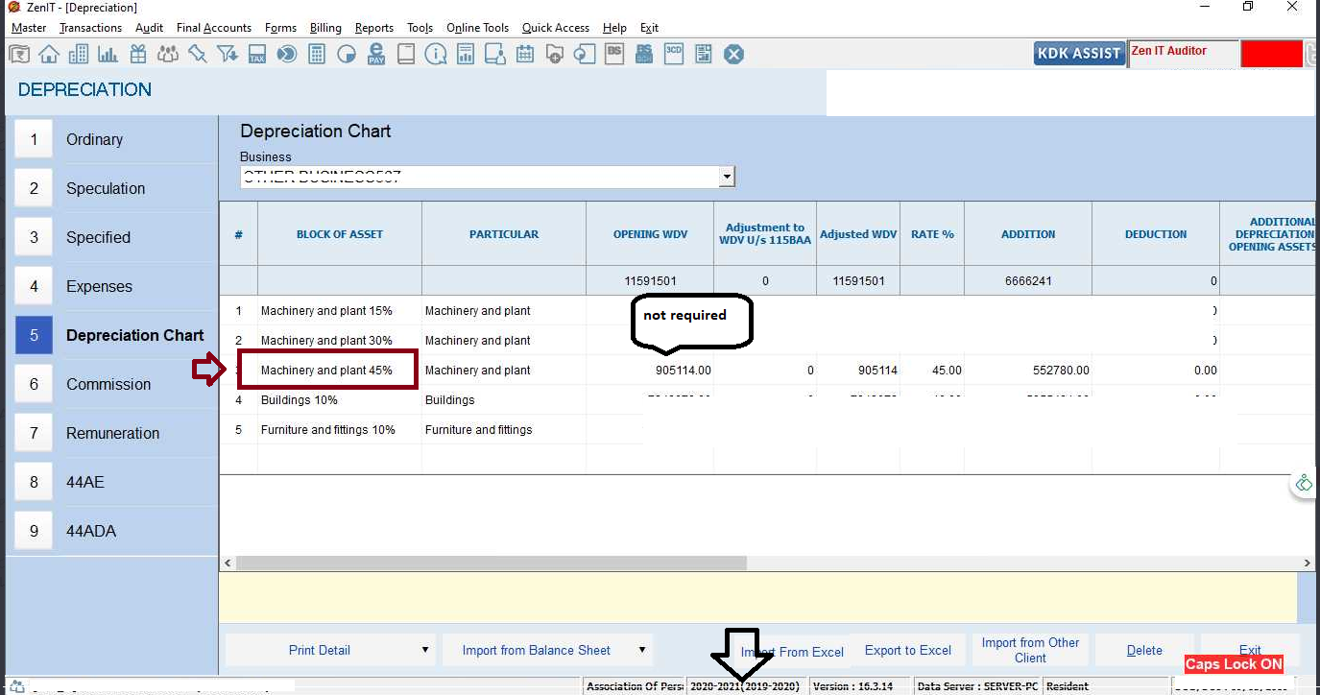Click the Delete button
The image size is (1320, 695).
click(1144, 650)
